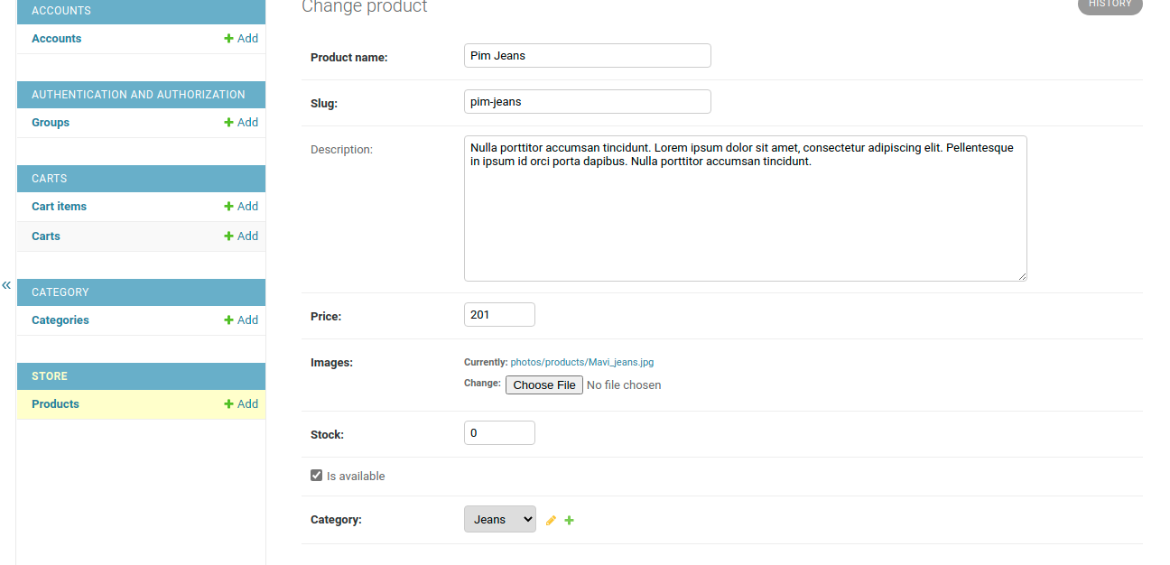Screen dimensions: 1170x565
Task: Open the Products section in the sidebar
Action: (55, 404)
